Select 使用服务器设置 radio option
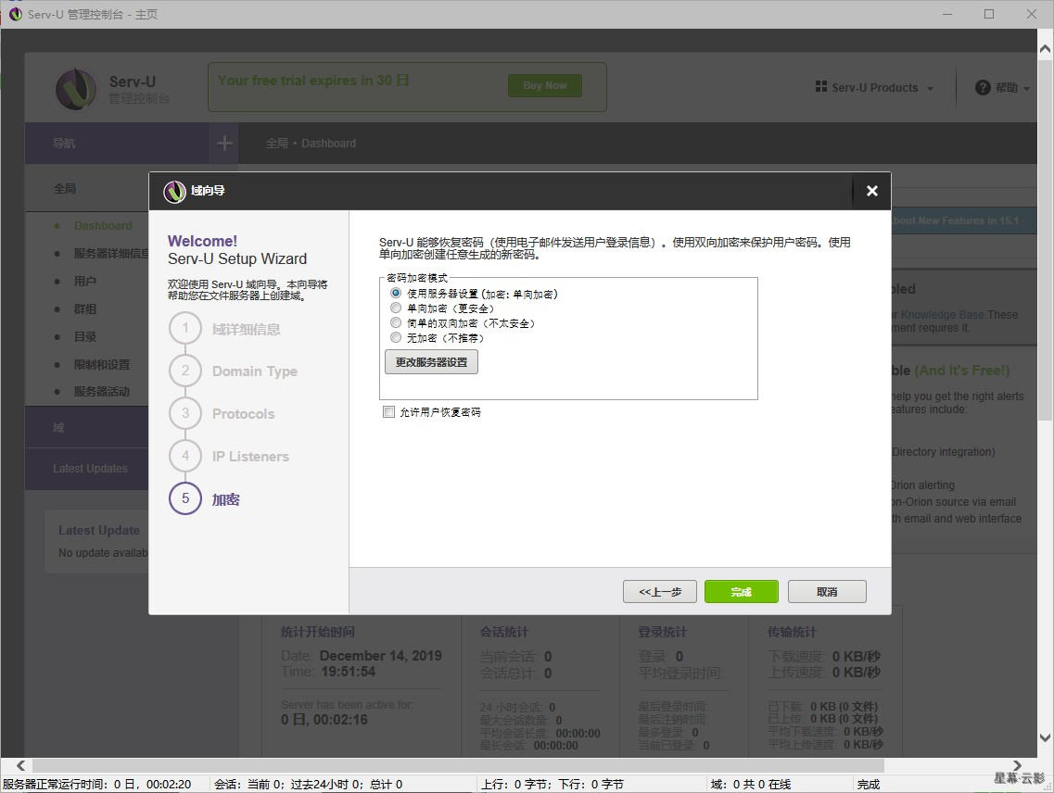Viewport: 1054px width, 793px height. click(397, 294)
